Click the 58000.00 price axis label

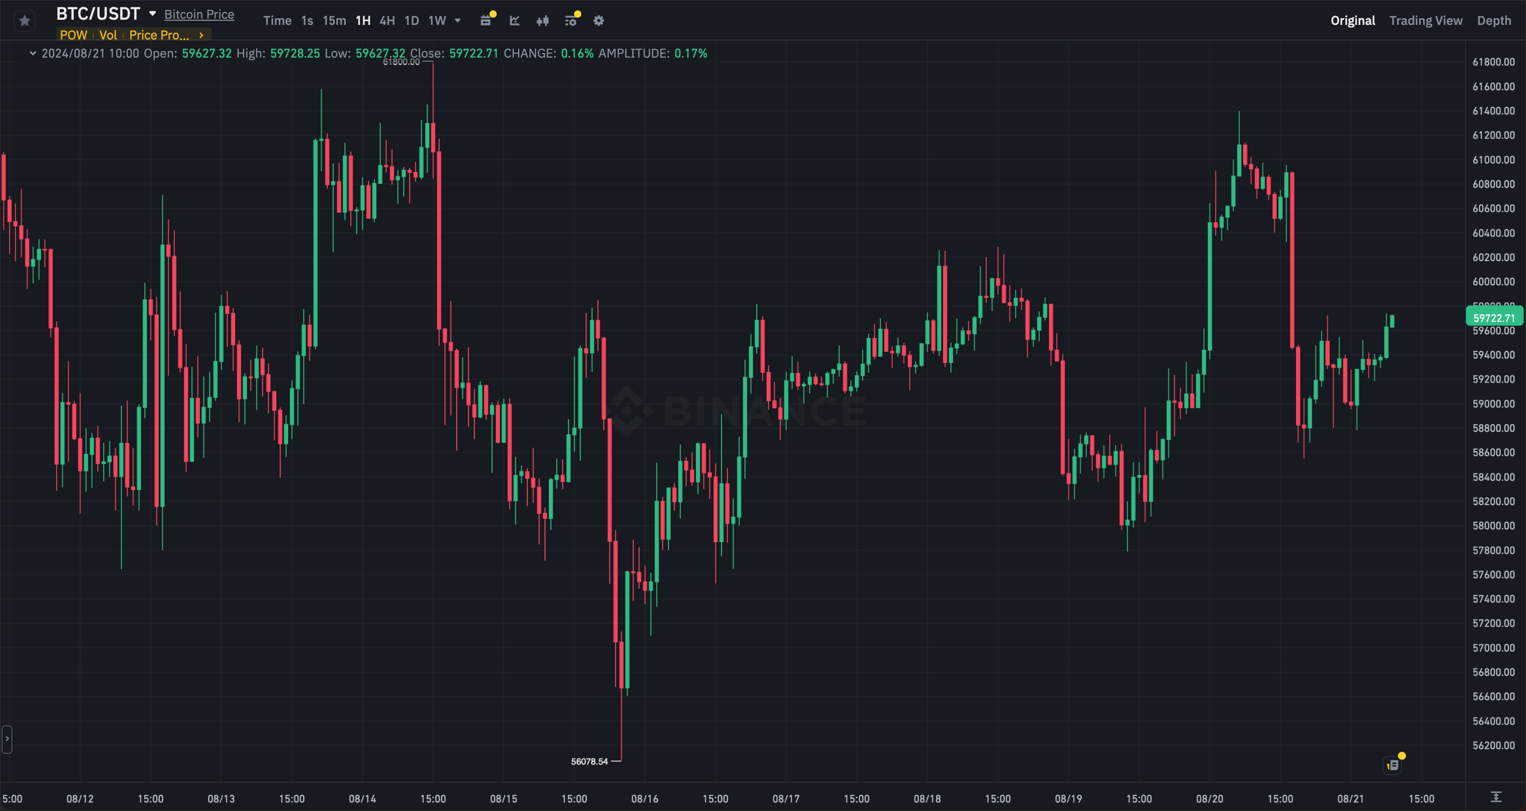1493,525
